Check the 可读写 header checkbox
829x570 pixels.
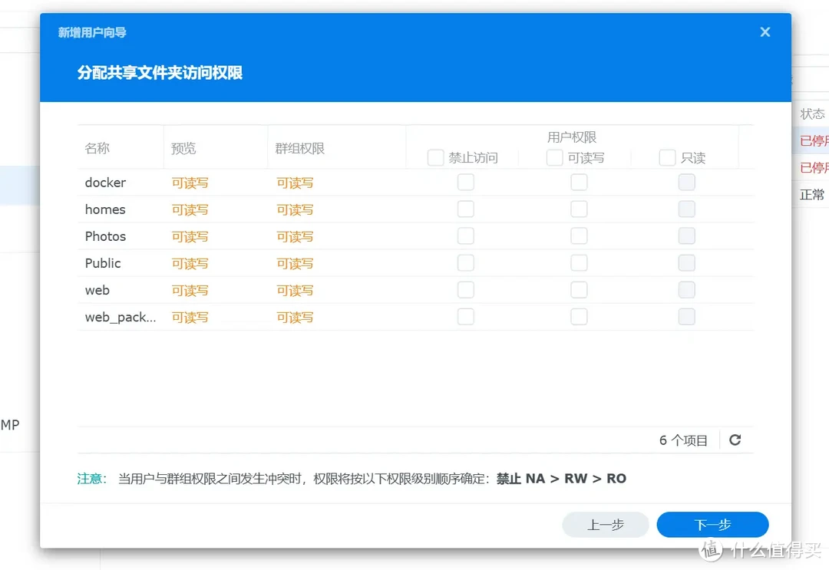553,157
